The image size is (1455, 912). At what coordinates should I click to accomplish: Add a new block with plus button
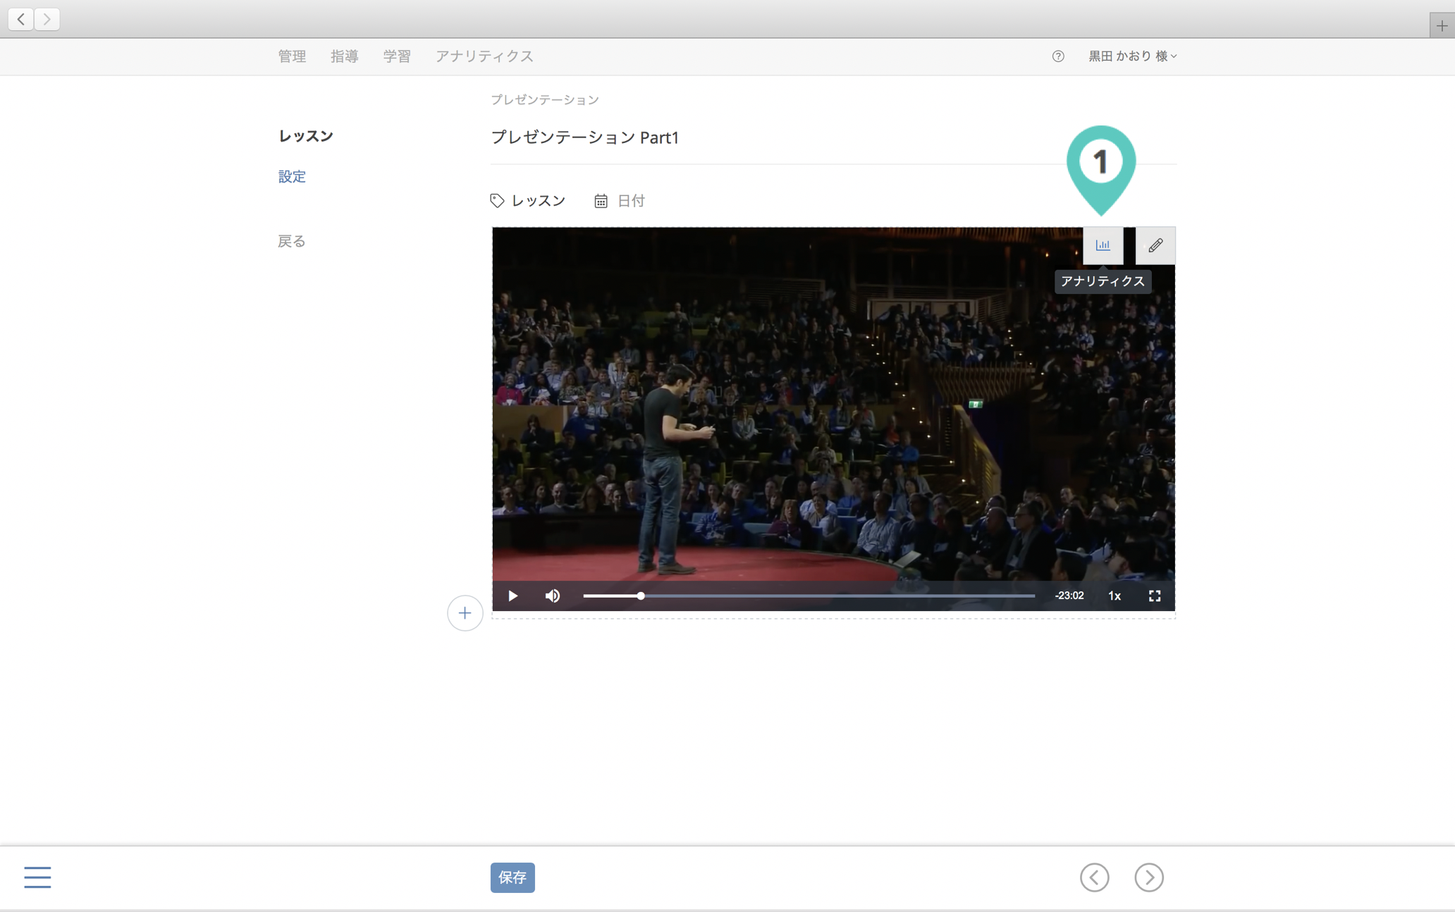coord(465,612)
